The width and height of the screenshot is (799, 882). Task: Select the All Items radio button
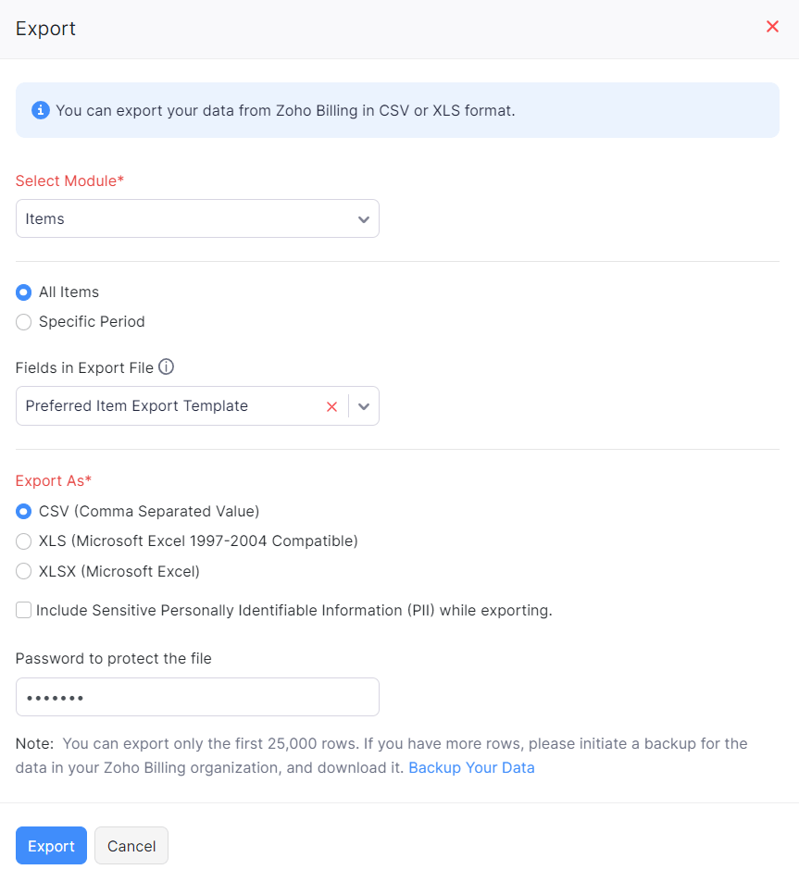24,292
